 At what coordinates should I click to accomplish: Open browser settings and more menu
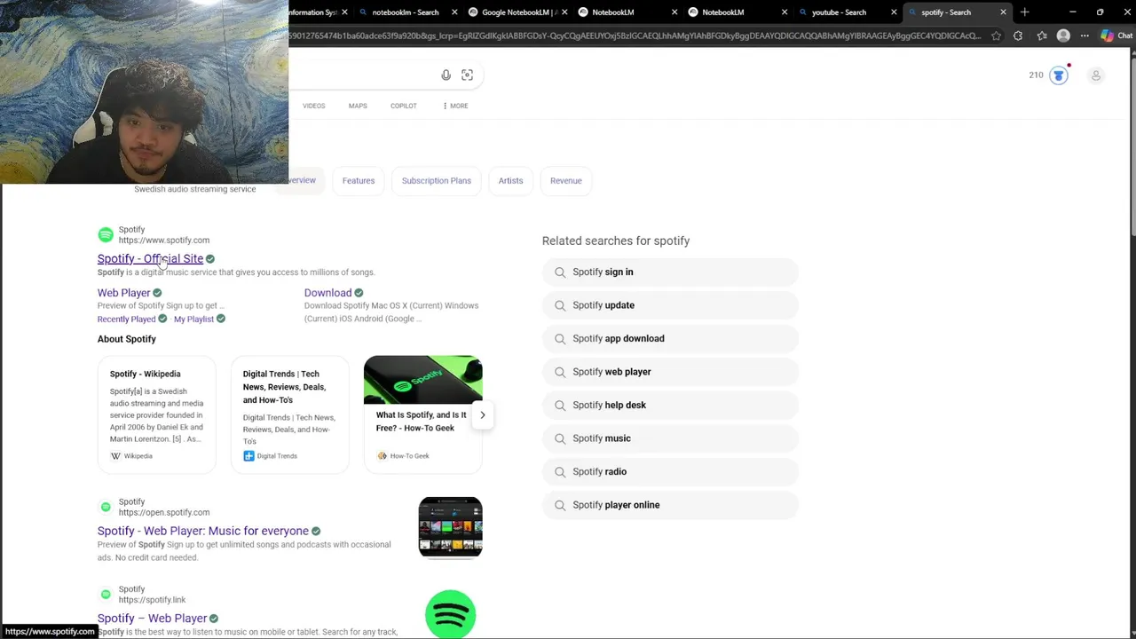tap(1085, 35)
